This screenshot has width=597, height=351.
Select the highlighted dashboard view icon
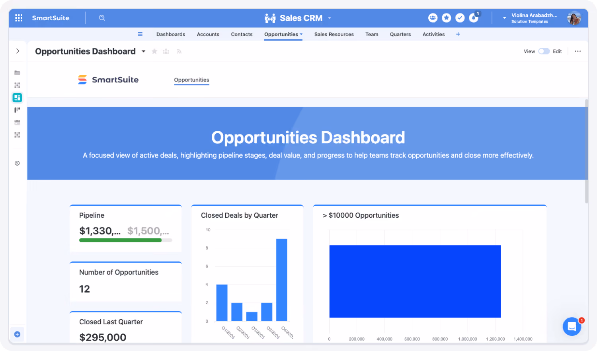tap(17, 97)
